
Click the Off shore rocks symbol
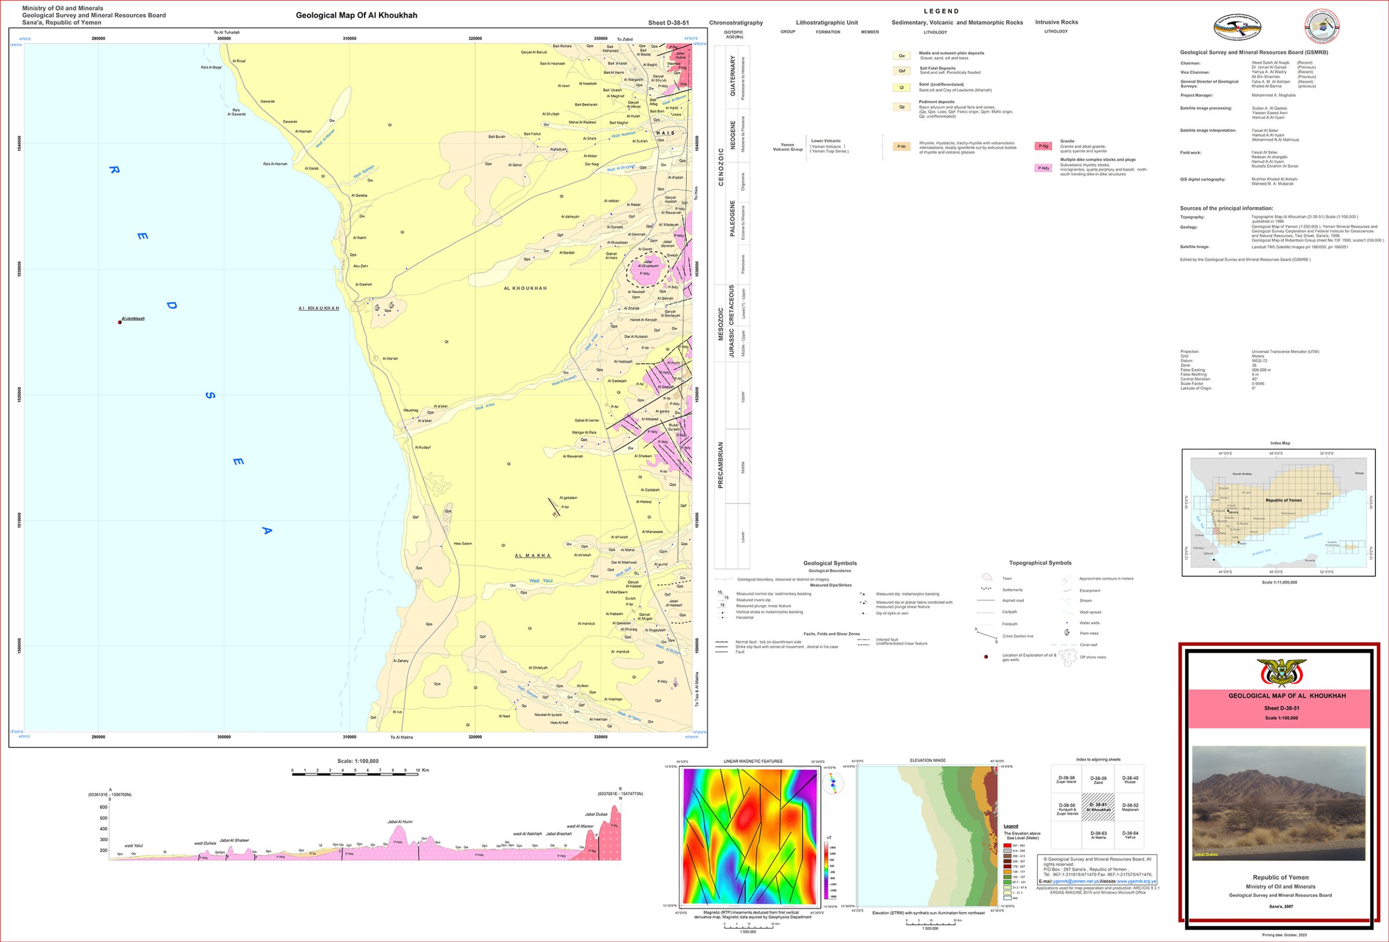point(1067,658)
